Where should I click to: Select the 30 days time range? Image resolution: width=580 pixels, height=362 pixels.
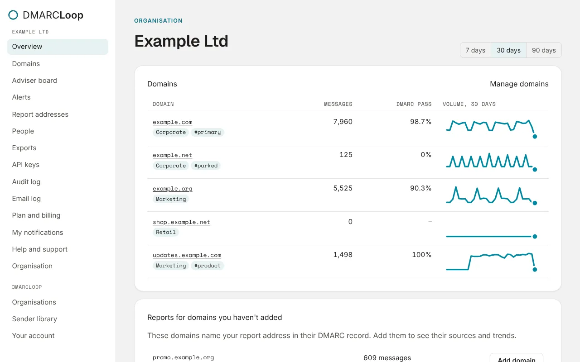tap(508, 50)
